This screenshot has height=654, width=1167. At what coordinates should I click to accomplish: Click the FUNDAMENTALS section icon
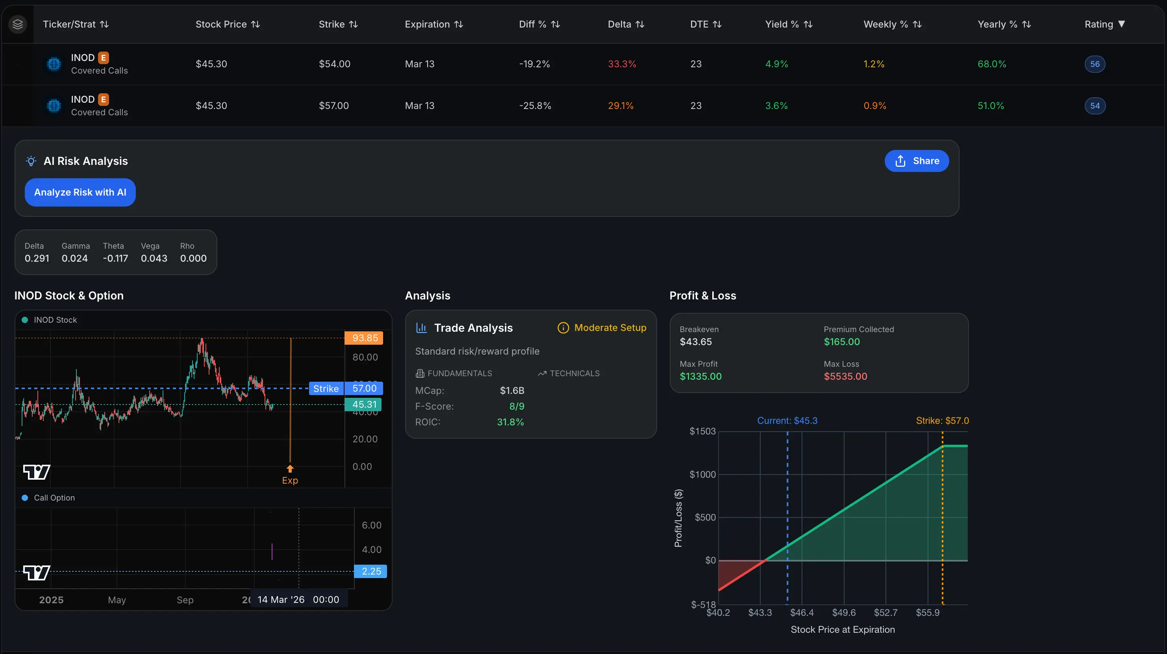[420, 374]
